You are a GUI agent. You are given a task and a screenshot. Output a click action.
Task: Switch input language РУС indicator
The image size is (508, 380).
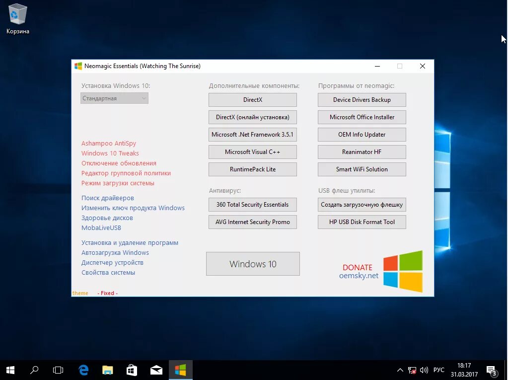438,370
